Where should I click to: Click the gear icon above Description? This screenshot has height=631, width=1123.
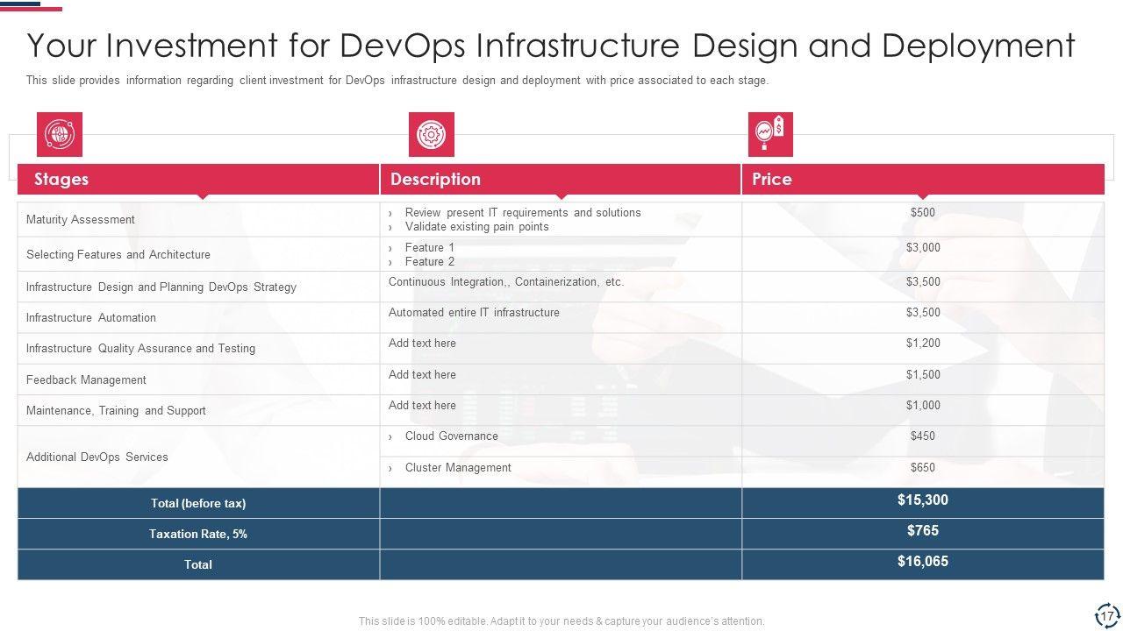[431, 135]
